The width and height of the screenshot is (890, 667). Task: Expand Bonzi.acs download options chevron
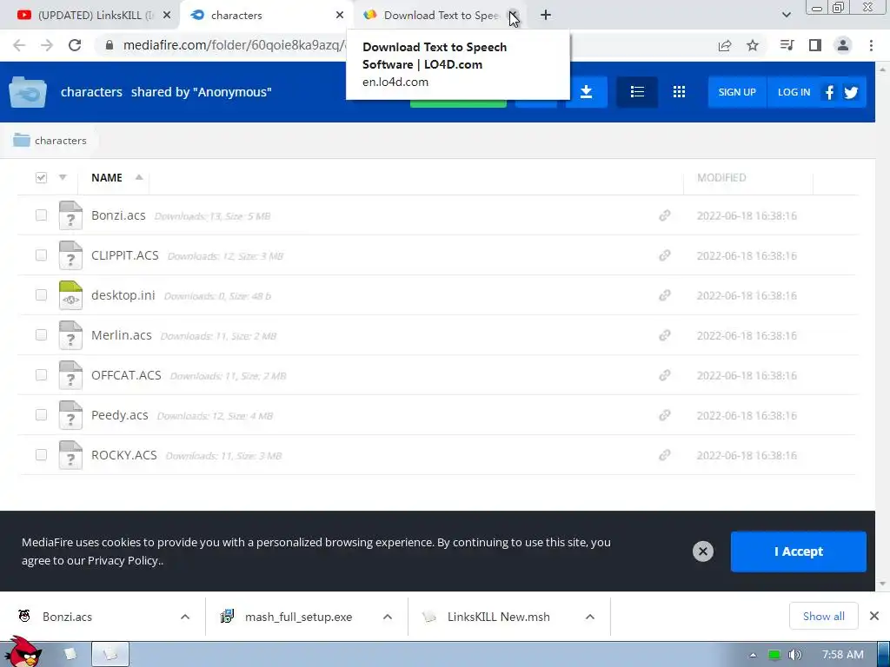(185, 617)
